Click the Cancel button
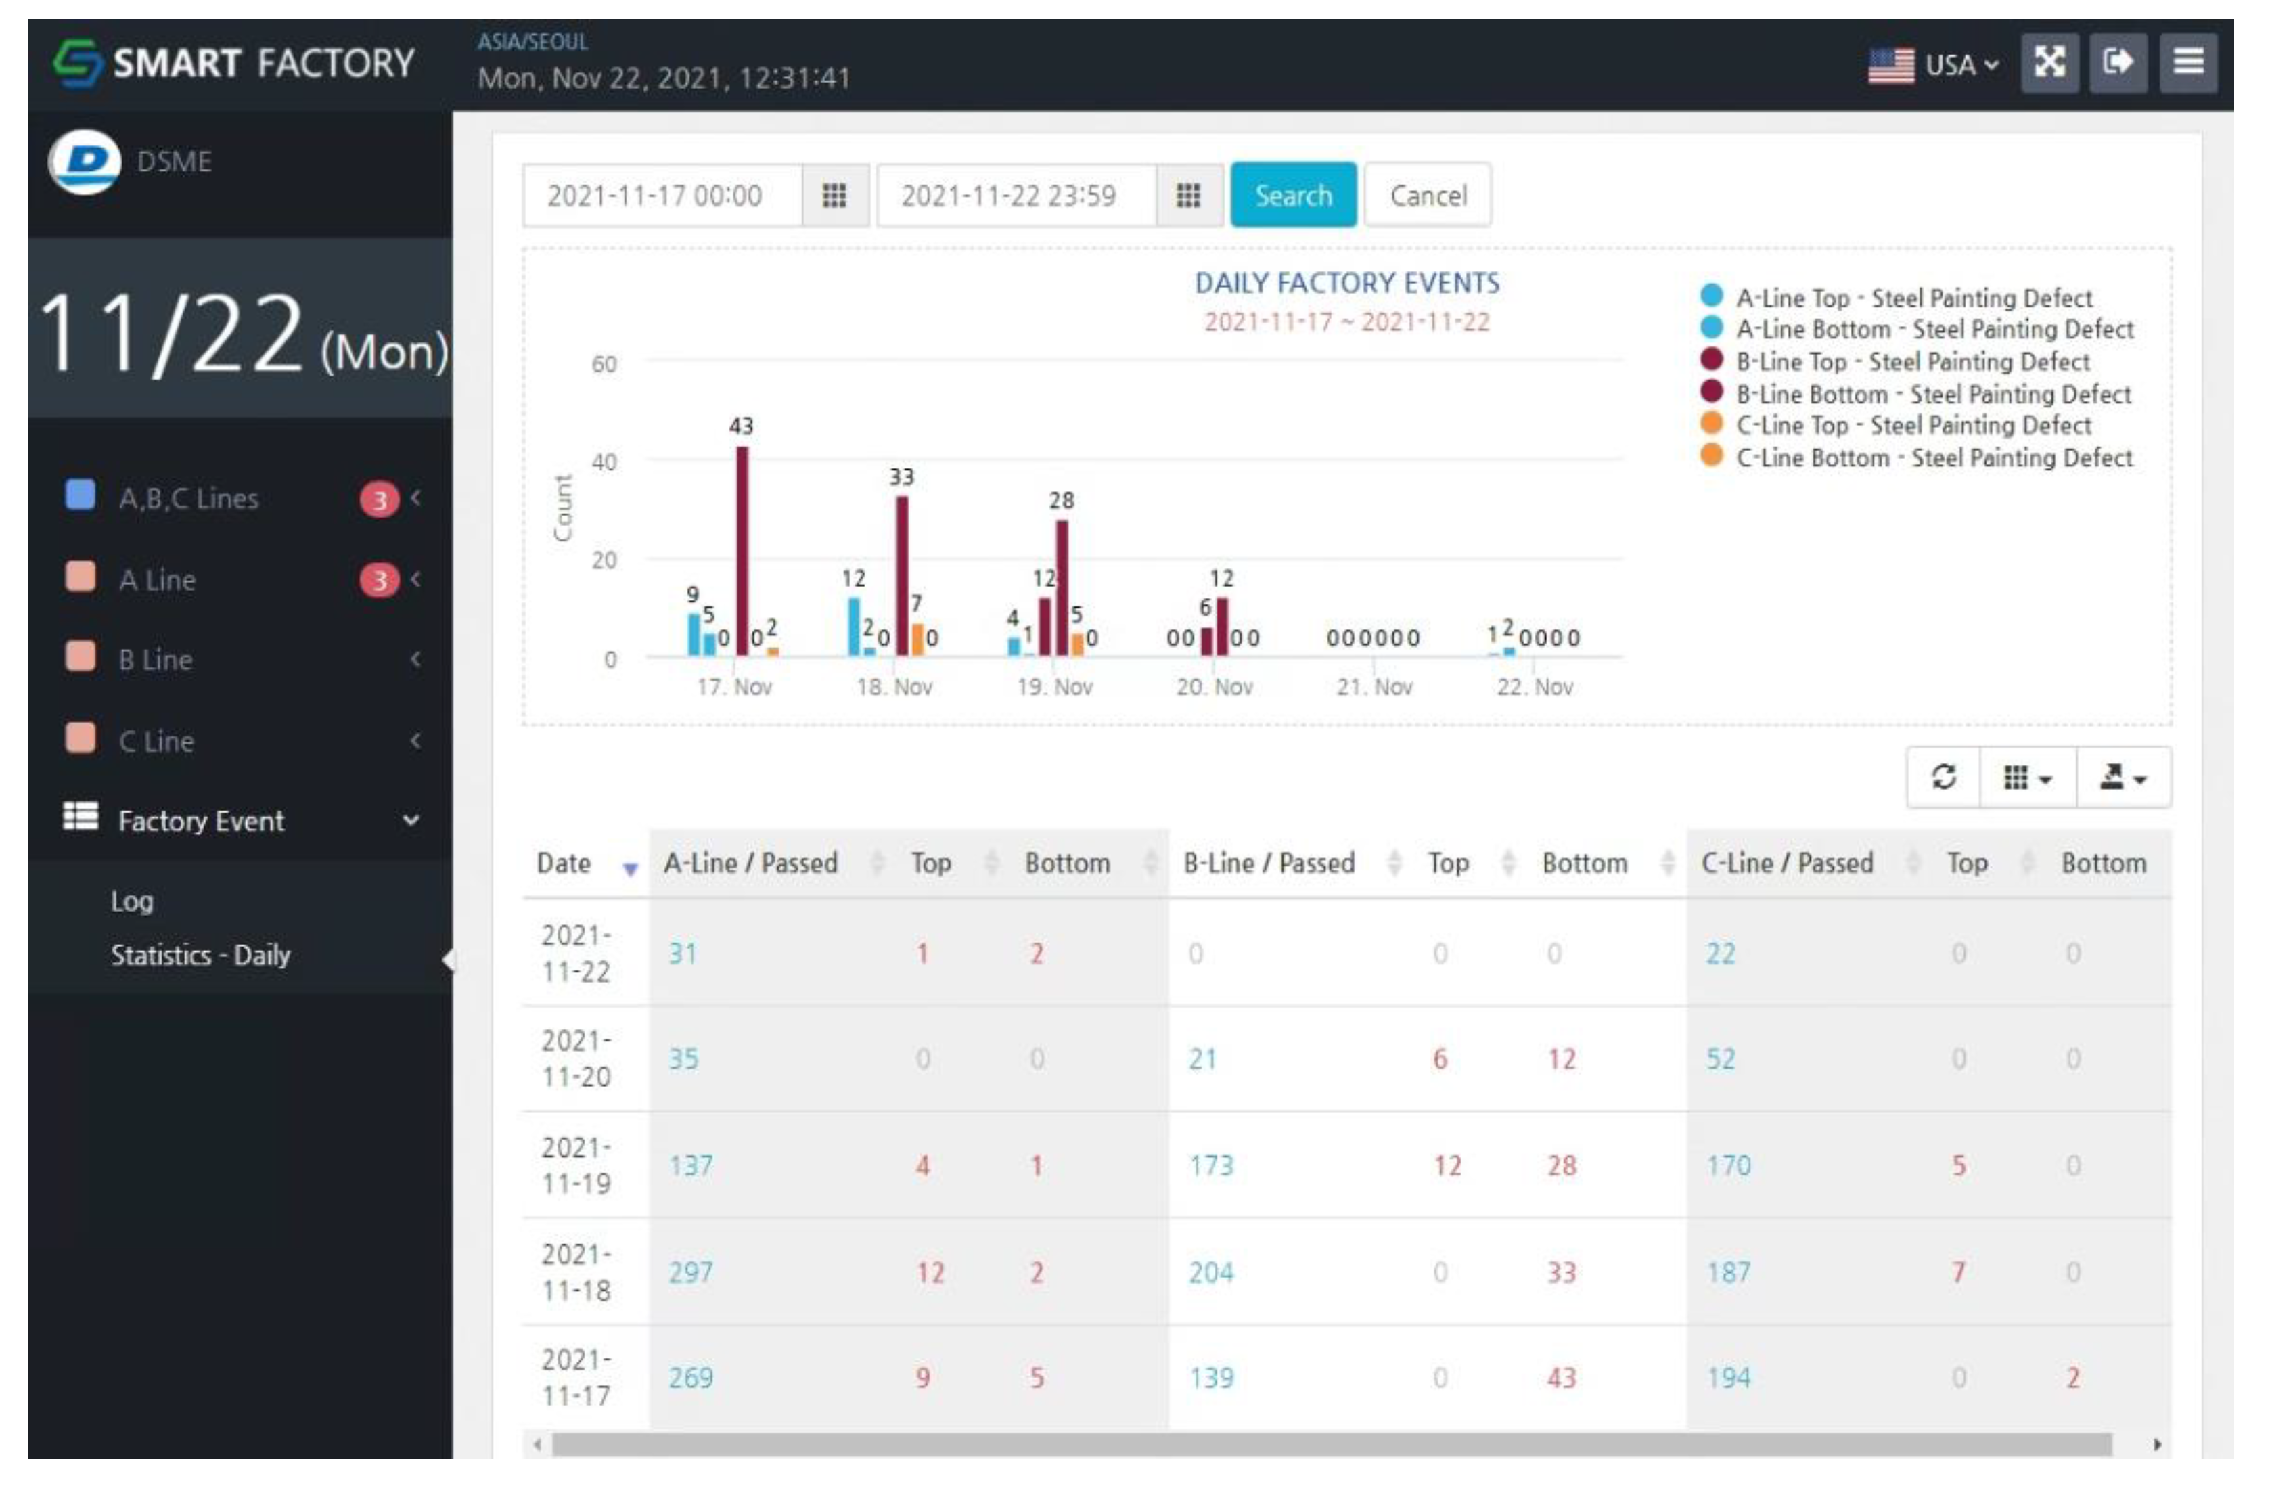This screenshot has height=1503, width=2270. tap(1427, 196)
